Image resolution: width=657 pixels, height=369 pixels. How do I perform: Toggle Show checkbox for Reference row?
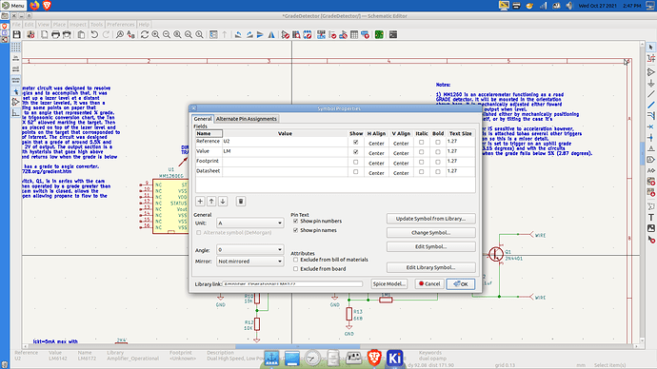[356, 143]
